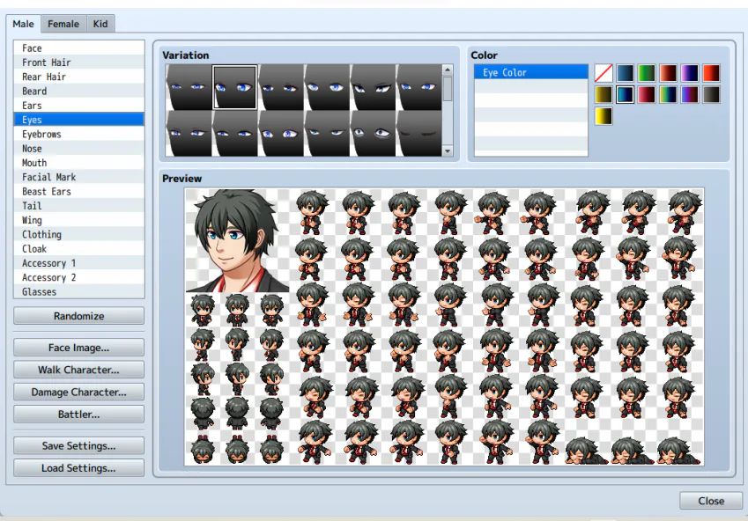The height and width of the screenshot is (521, 748).
Task: Select the bright yellow color swatch
Action: click(604, 116)
